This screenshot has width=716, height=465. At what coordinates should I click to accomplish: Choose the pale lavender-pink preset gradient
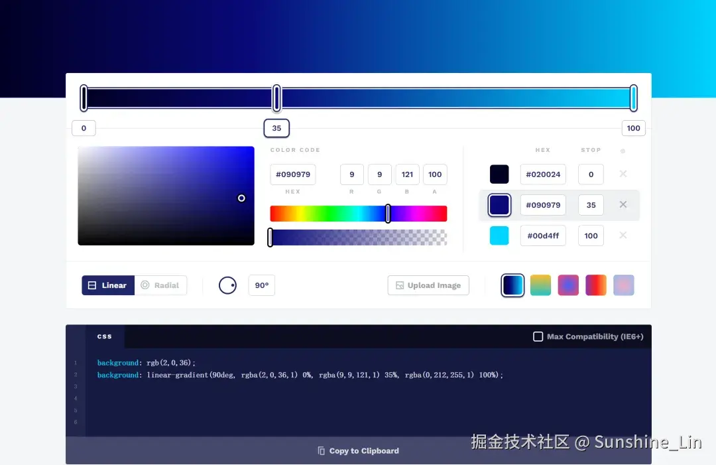(624, 285)
